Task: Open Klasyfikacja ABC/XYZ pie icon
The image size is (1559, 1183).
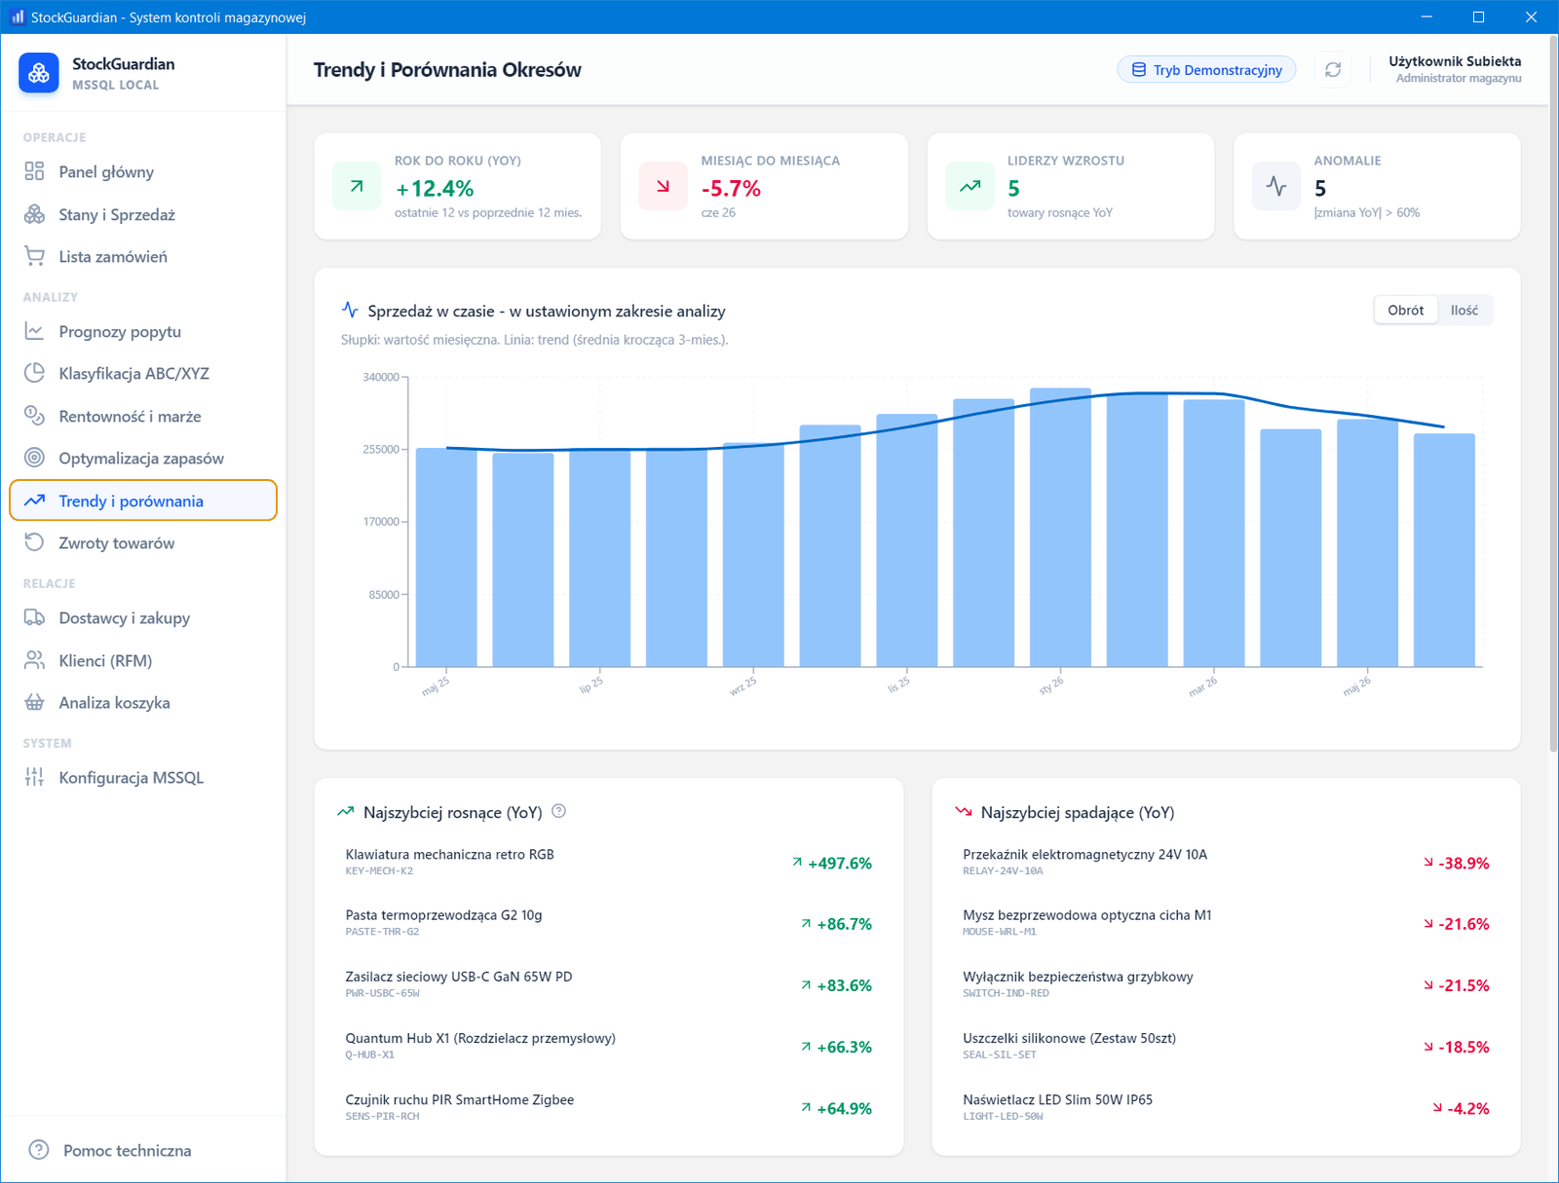Action: [34, 373]
